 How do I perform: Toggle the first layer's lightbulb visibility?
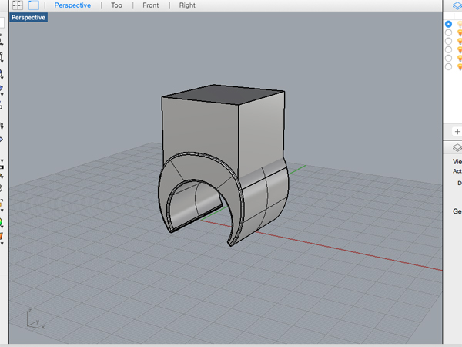tap(460, 24)
